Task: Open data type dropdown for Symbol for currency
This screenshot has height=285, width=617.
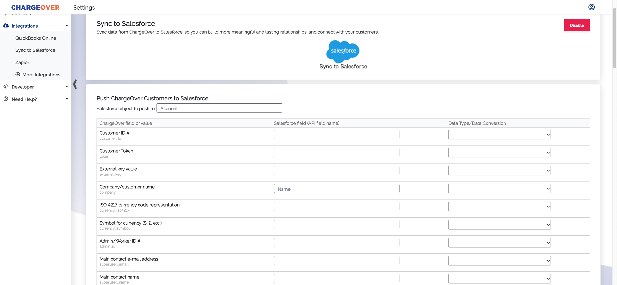Action: click(500, 225)
